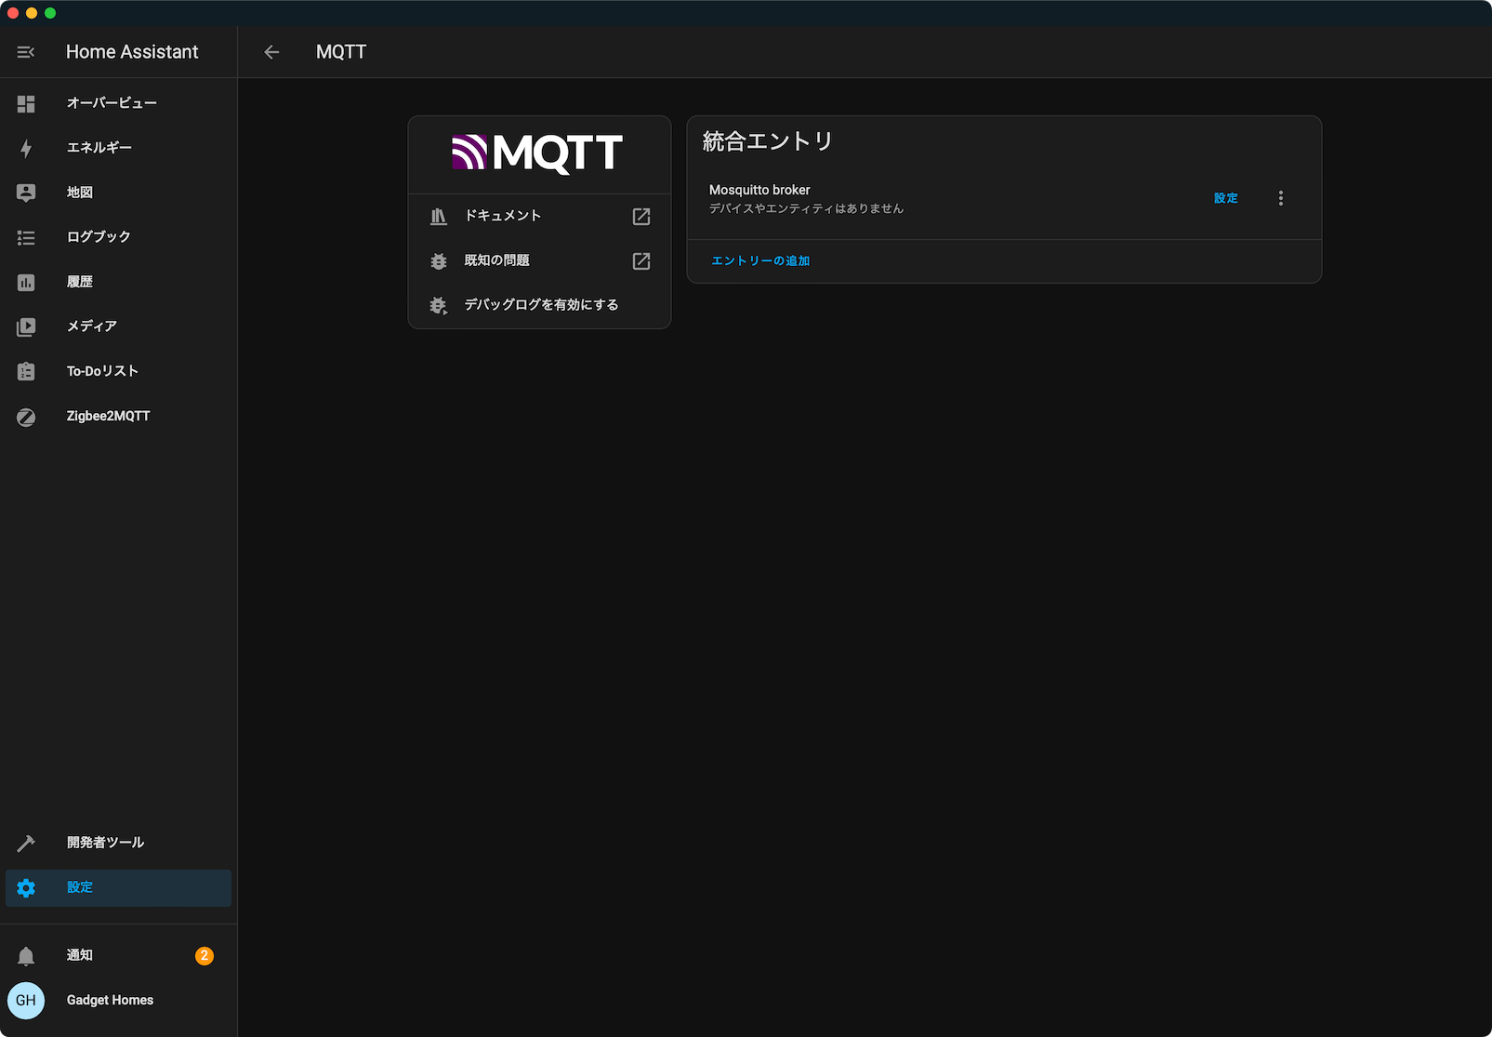Screen dimensions: 1492x1037
Task: Click エントリーの追加 link
Action: (760, 261)
